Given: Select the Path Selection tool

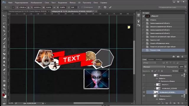Looking at the screenshot, I should (4, 77).
